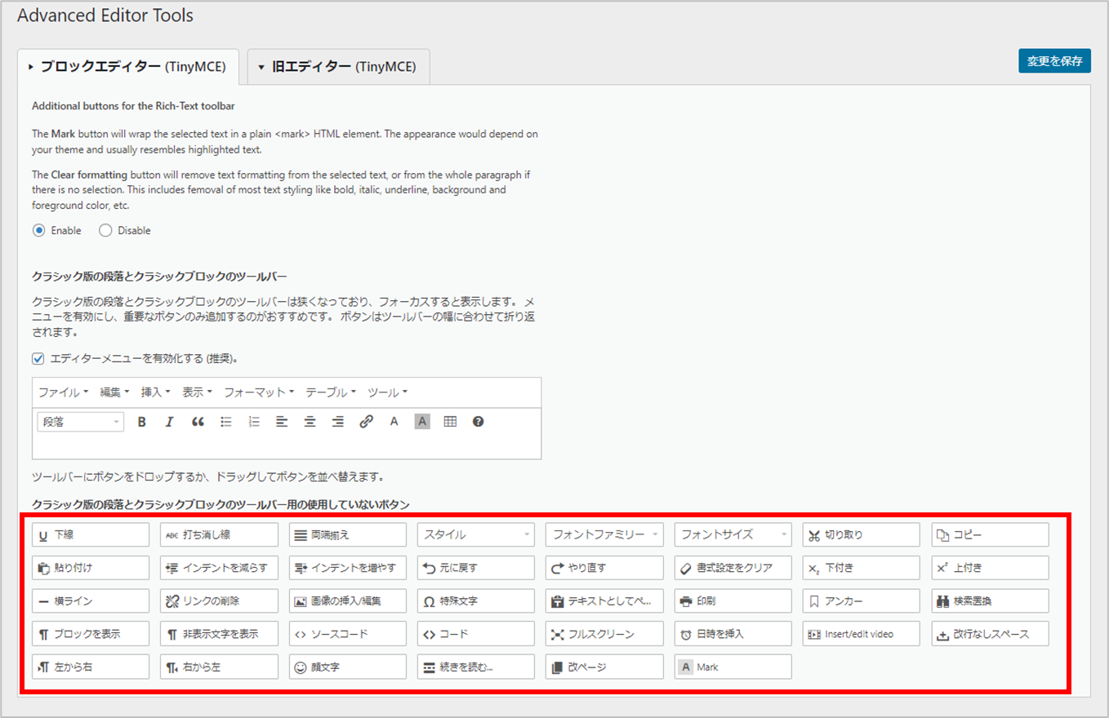Click the 顔文字 emoticons button
1109x718 pixels.
347,666
